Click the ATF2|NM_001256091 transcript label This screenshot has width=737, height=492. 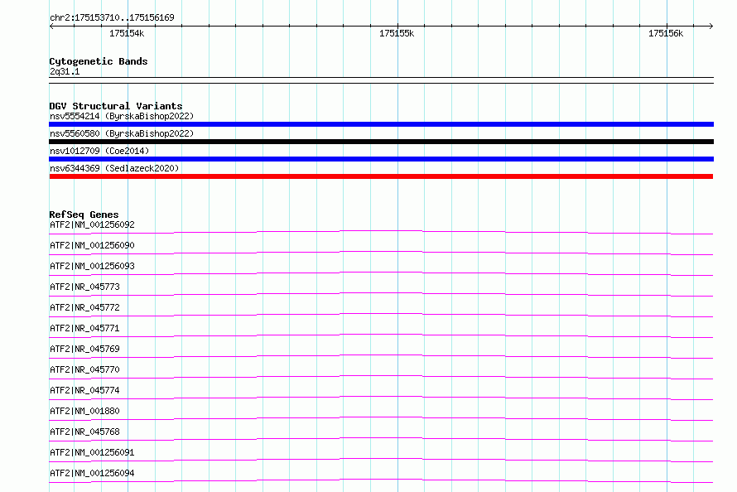[x=92, y=452]
